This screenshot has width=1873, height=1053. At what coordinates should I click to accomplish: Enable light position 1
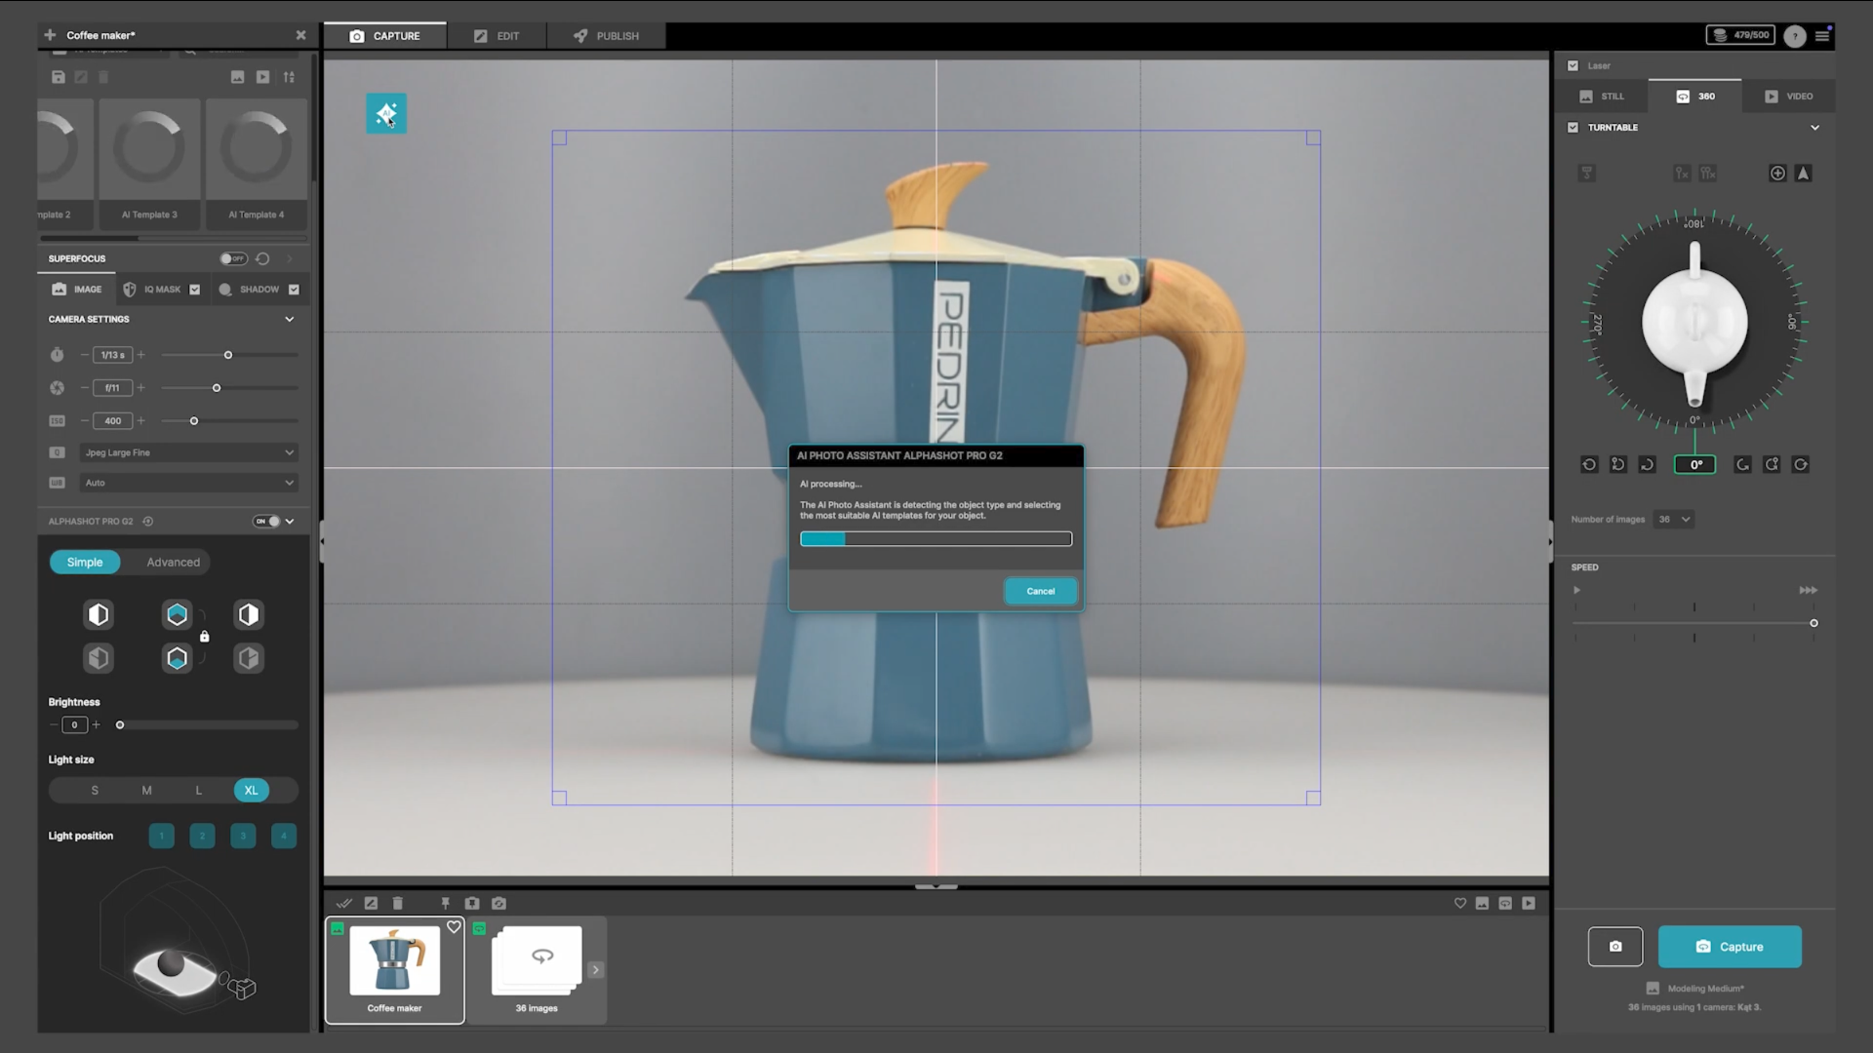coord(162,836)
